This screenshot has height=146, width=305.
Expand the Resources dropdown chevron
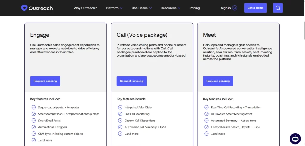(x=179, y=8)
